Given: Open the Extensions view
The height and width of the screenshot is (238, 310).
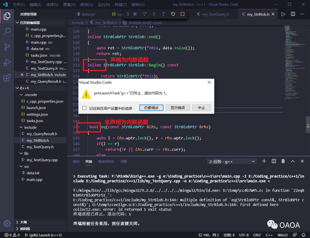Looking at the screenshot, I should click(7, 78).
